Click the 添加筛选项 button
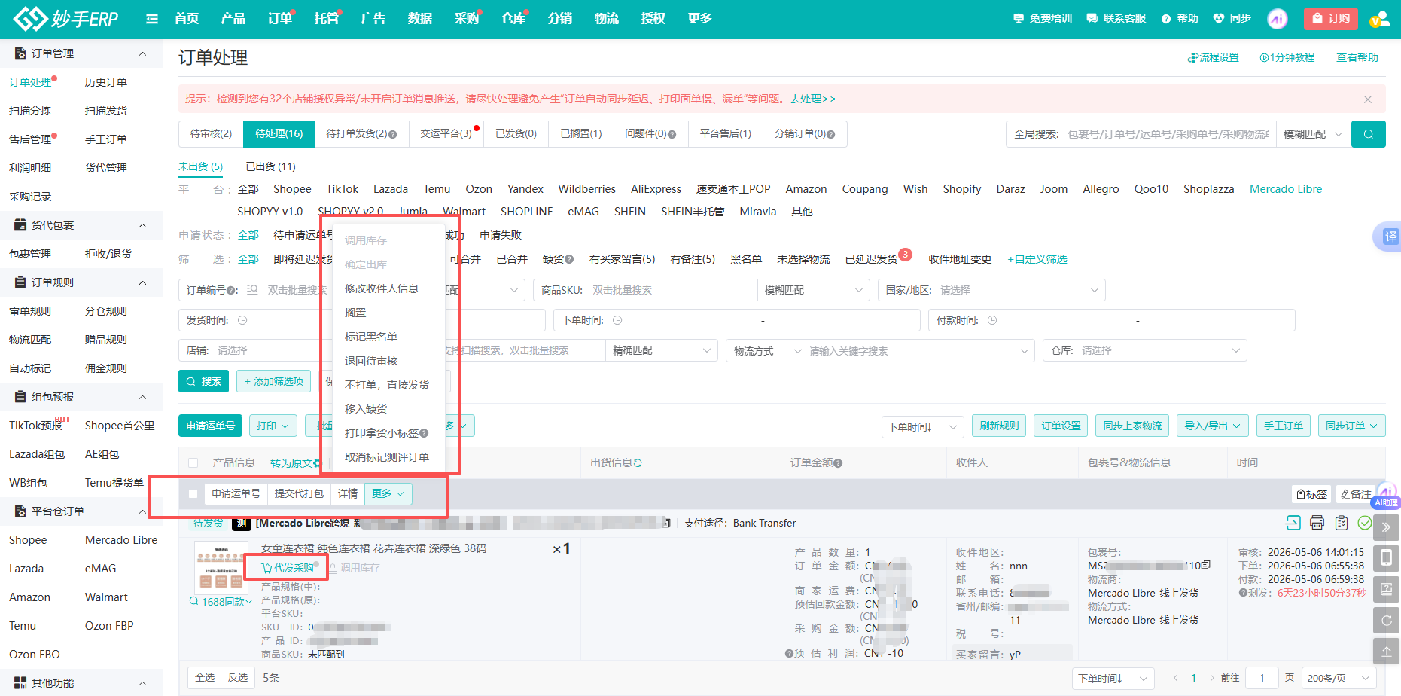Image resolution: width=1401 pixels, height=696 pixels. tap(274, 381)
